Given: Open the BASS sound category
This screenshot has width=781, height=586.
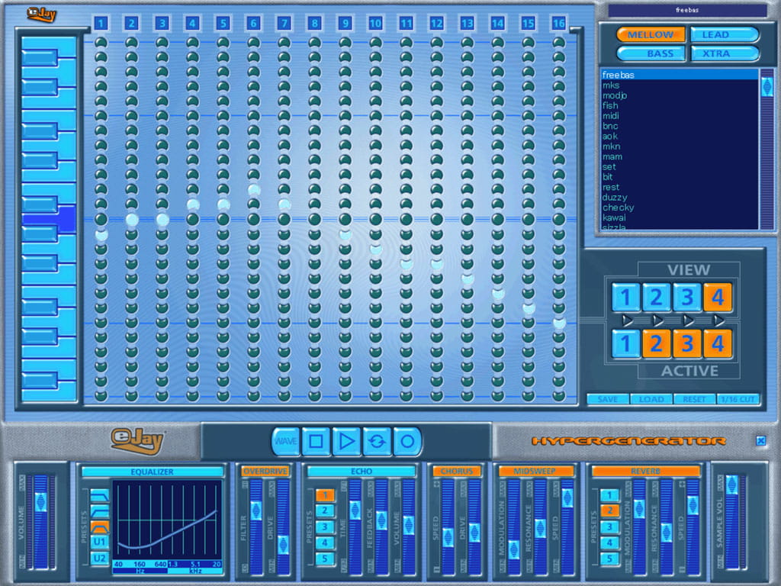Looking at the screenshot, I should (x=651, y=53).
